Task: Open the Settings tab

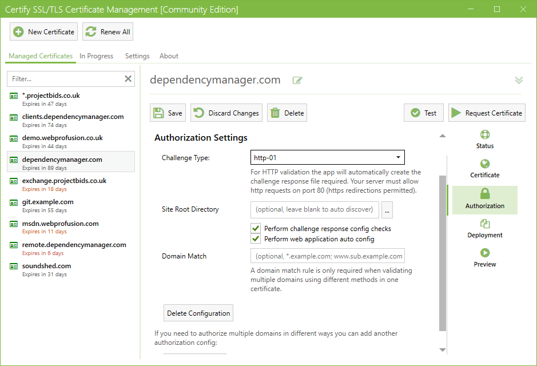Action: tap(137, 56)
